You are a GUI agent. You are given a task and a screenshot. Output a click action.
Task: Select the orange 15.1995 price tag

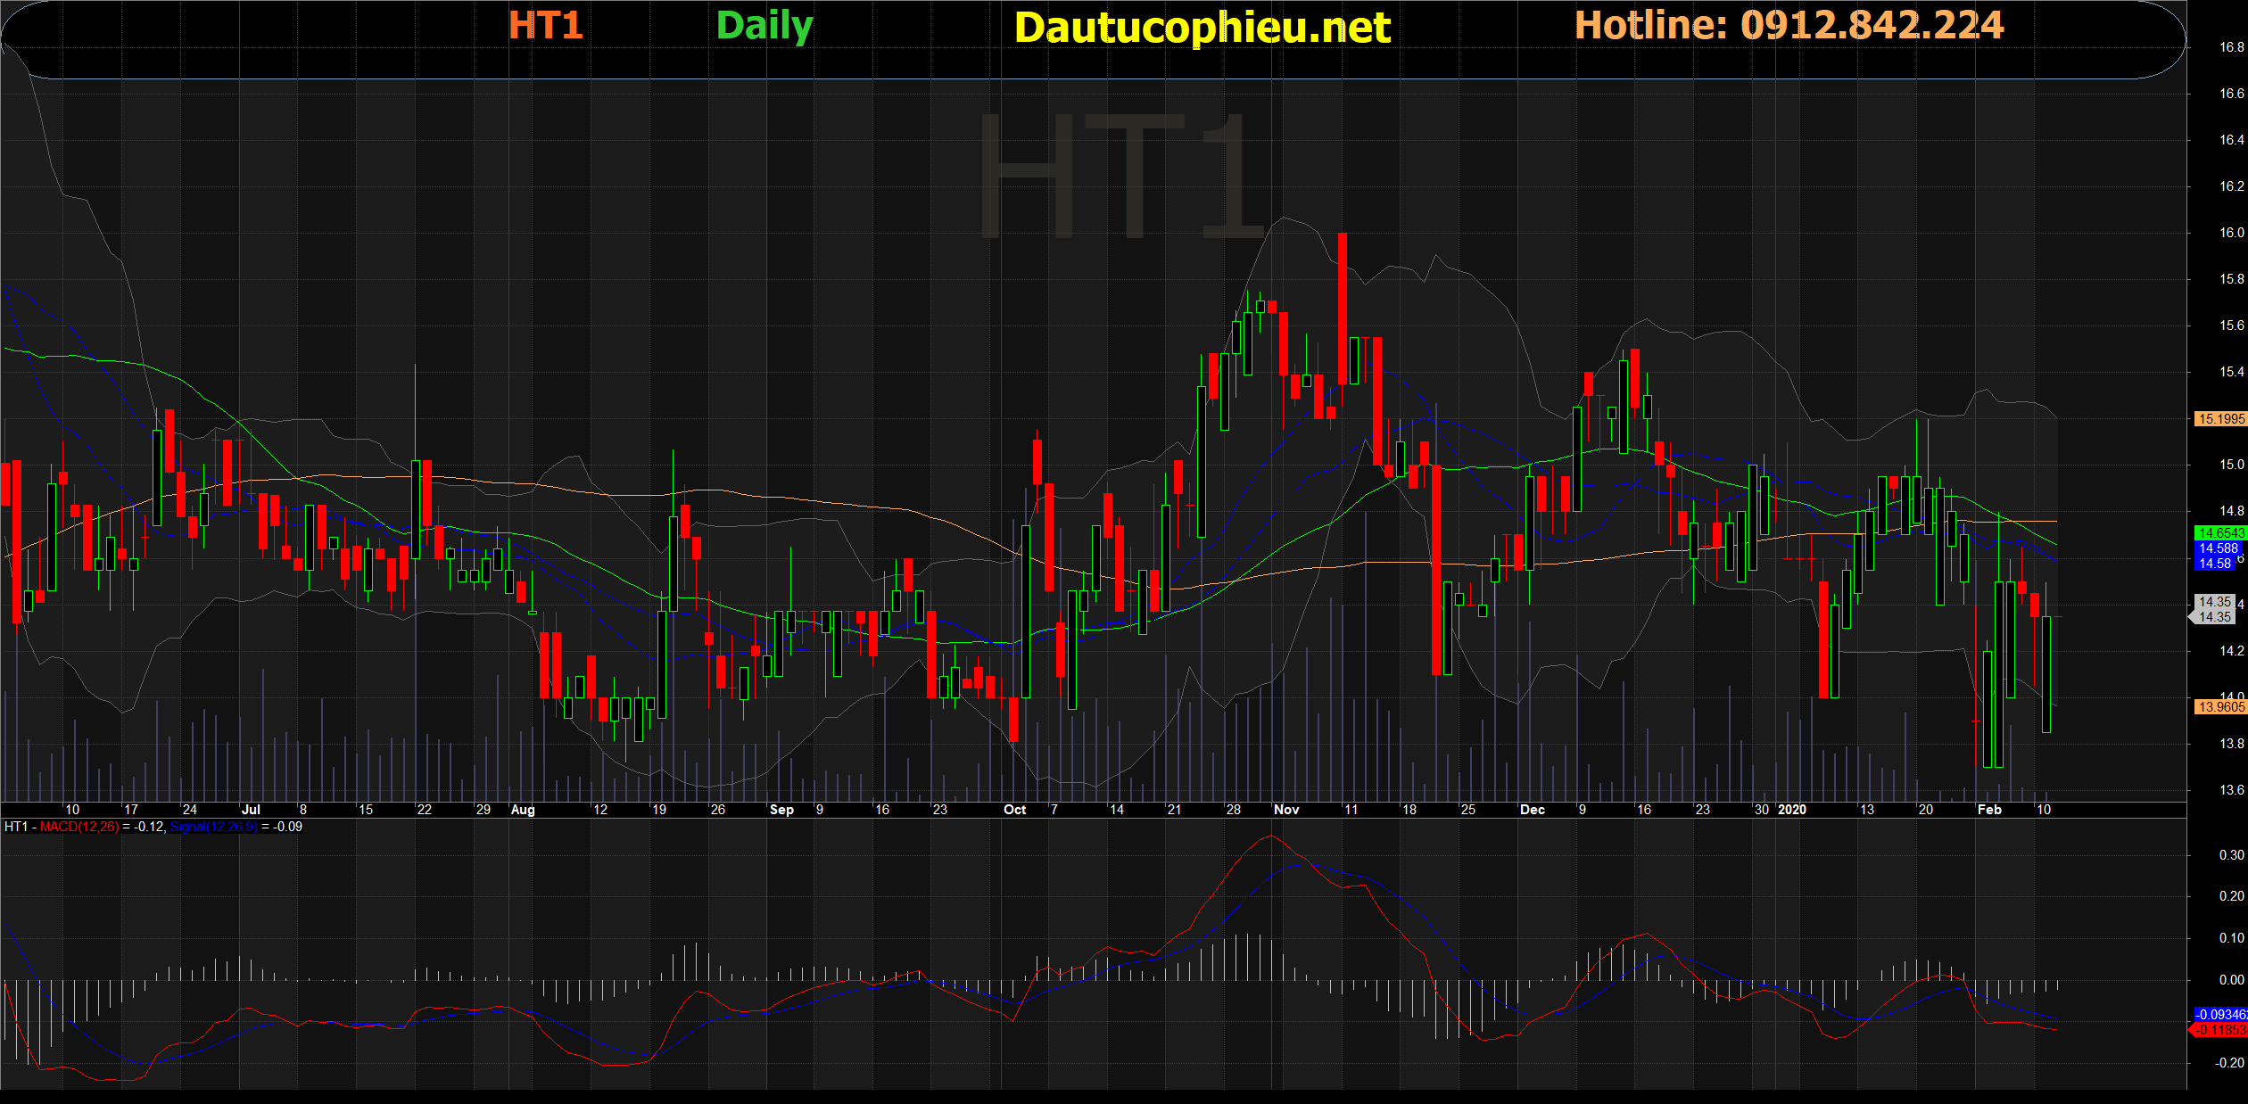(2219, 419)
